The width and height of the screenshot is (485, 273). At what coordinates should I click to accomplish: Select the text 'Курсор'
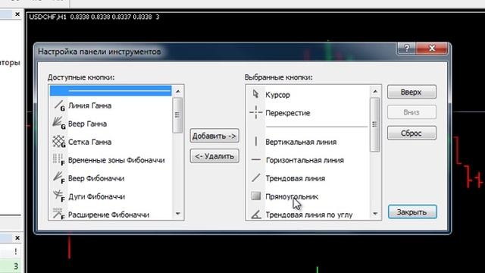[x=277, y=95]
